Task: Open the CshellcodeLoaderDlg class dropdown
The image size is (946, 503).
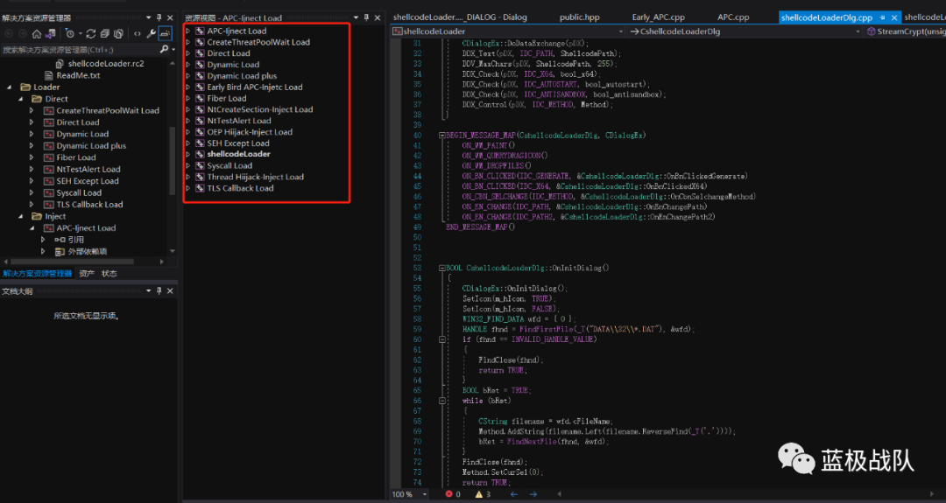Action: click(858, 31)
